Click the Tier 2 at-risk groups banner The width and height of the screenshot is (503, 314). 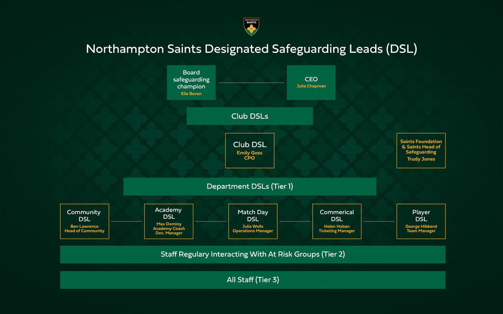click(x=253, y=254)
